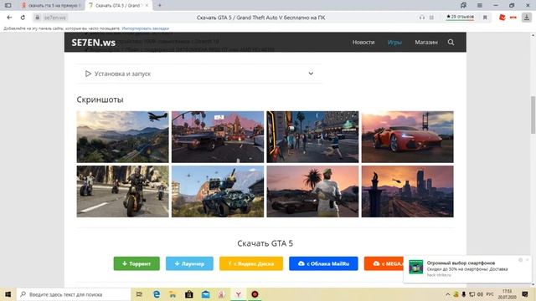Click the blue 'Лаунчер' download button
Screen dimensions: 536x301
click(189, 263)
